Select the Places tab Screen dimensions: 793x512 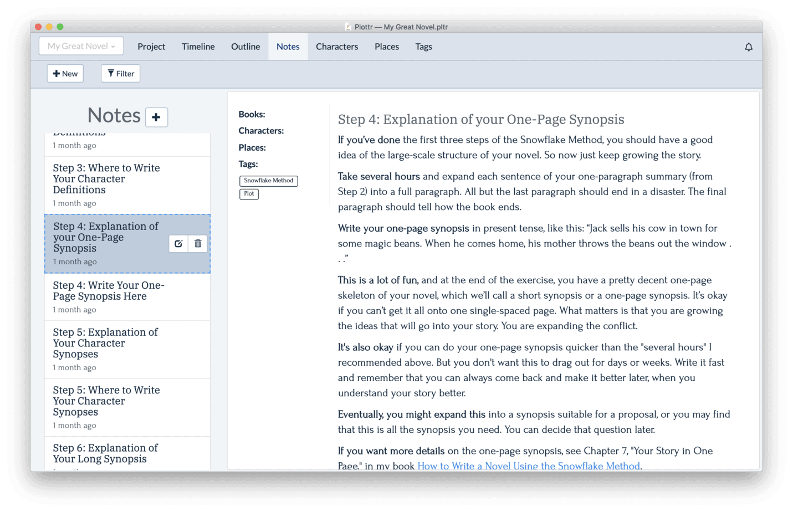coord(387,47)
